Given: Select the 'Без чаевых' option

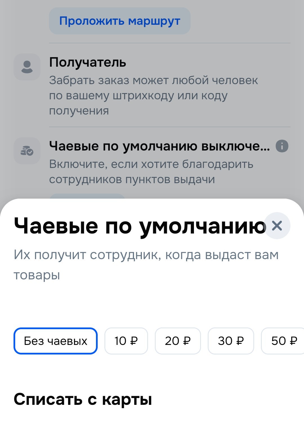Looking at the screenshot, I should [55, 341].
